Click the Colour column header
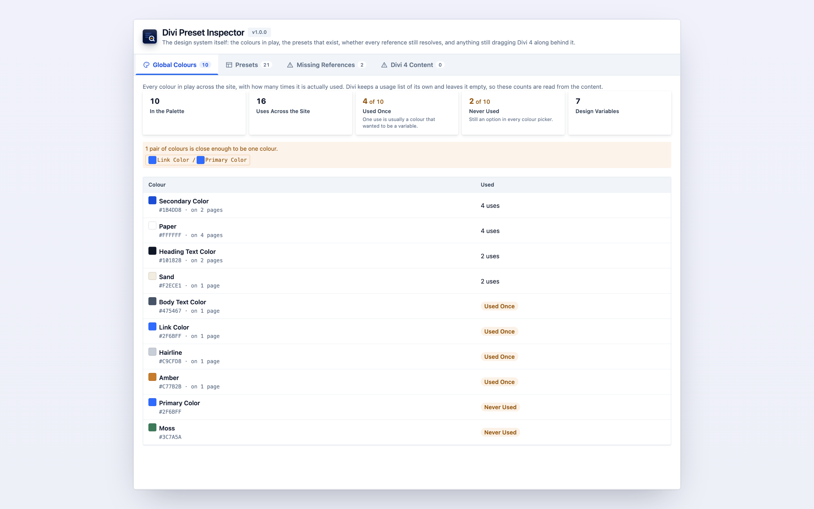This screenshot has height=509, width=814. 157,185
